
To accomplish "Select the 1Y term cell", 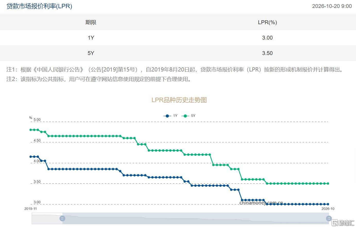I will click(91, 38).
